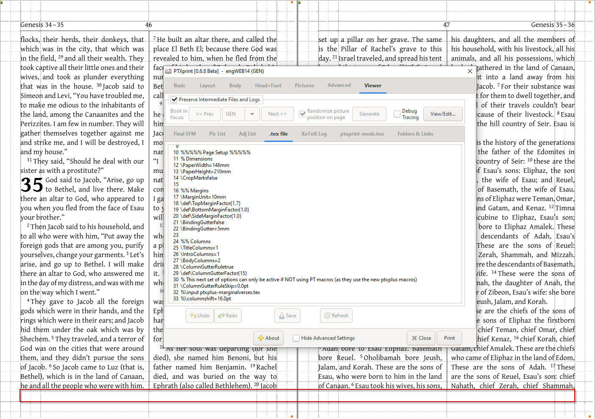595x419 pixels.
Task: Enable Debug Tracing
Action: (x=397, y=114)
